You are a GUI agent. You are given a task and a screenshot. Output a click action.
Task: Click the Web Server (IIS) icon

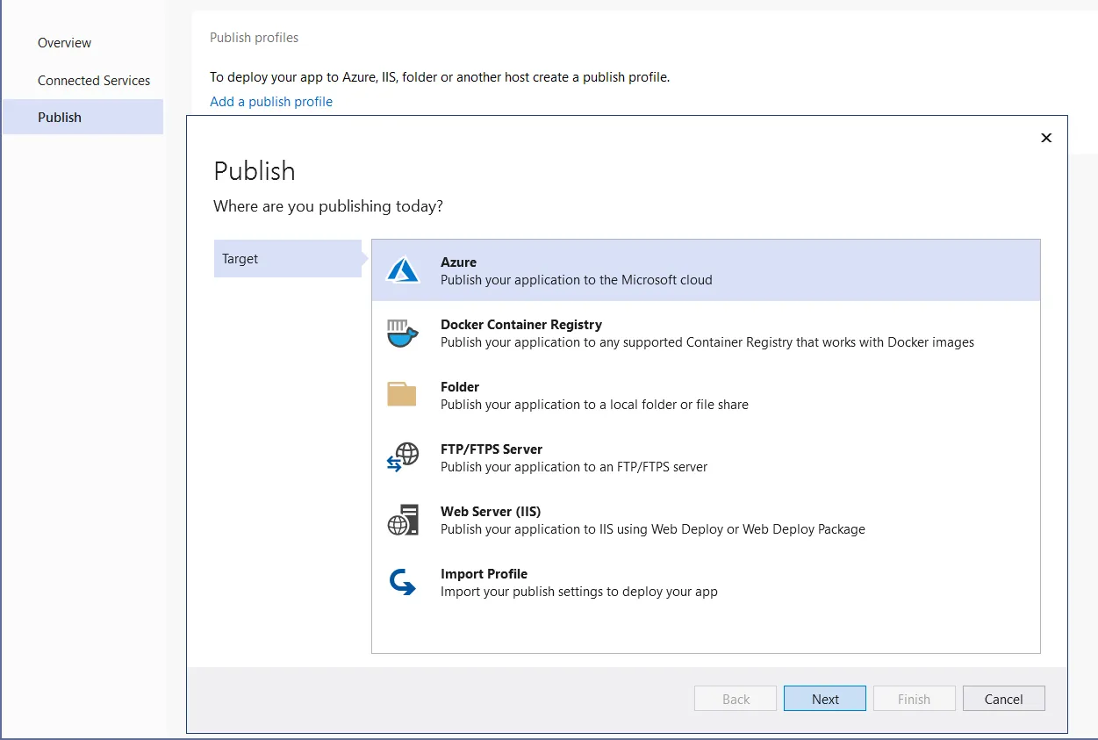click(403, 519)
